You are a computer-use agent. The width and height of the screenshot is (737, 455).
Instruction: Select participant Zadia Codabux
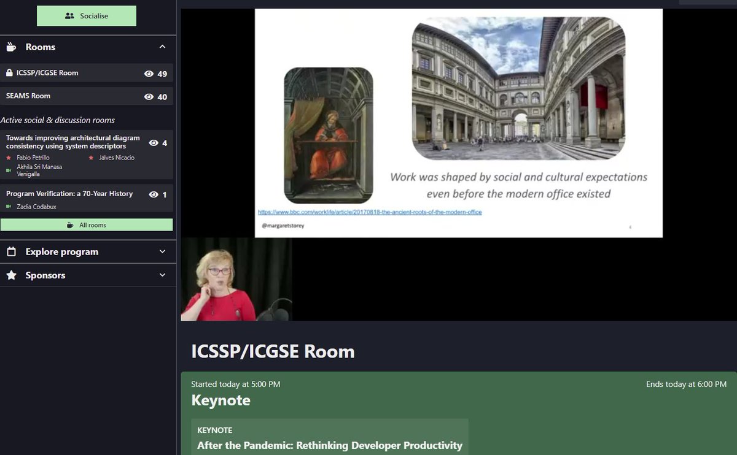click(x=36, y=207)
